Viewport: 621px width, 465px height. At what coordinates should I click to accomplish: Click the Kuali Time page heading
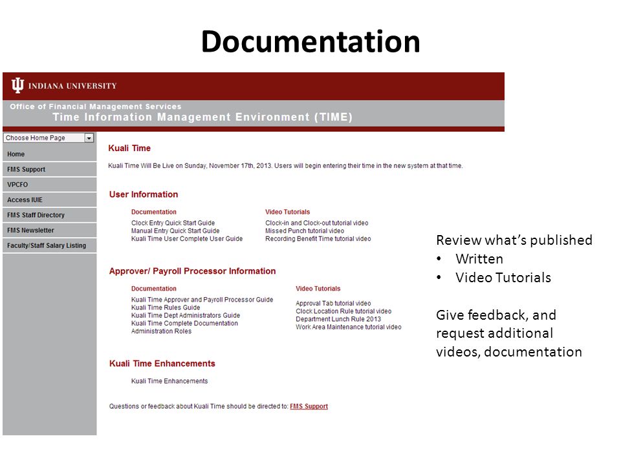point(129,149)
